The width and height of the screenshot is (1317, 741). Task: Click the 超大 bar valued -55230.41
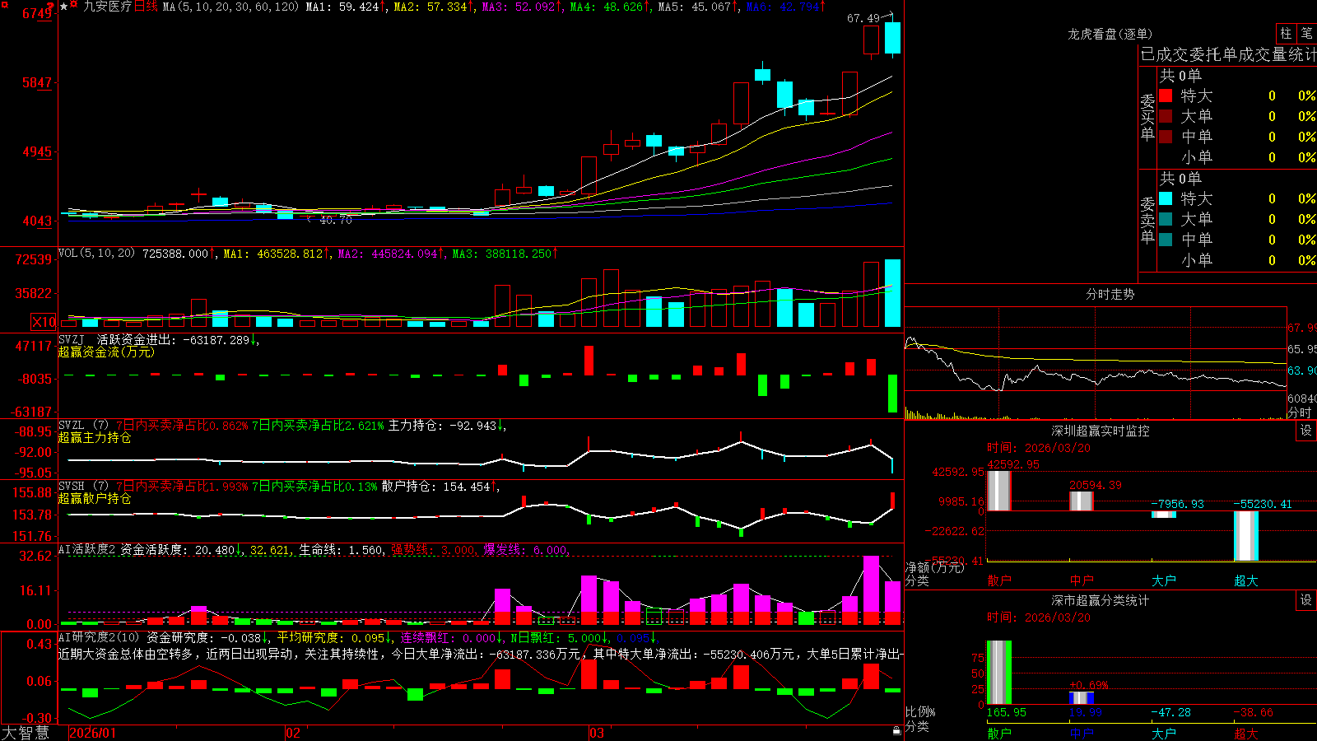point(1245,536)
